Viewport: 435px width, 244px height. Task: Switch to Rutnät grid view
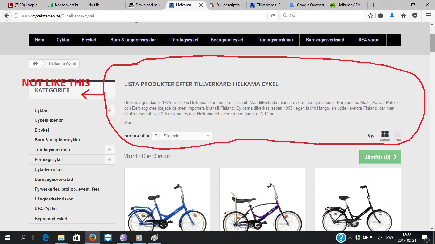coord(385,136)
